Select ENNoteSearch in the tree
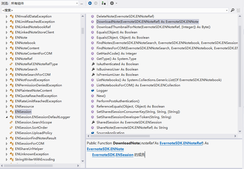The image size is (244, 169). click(26, 69)
